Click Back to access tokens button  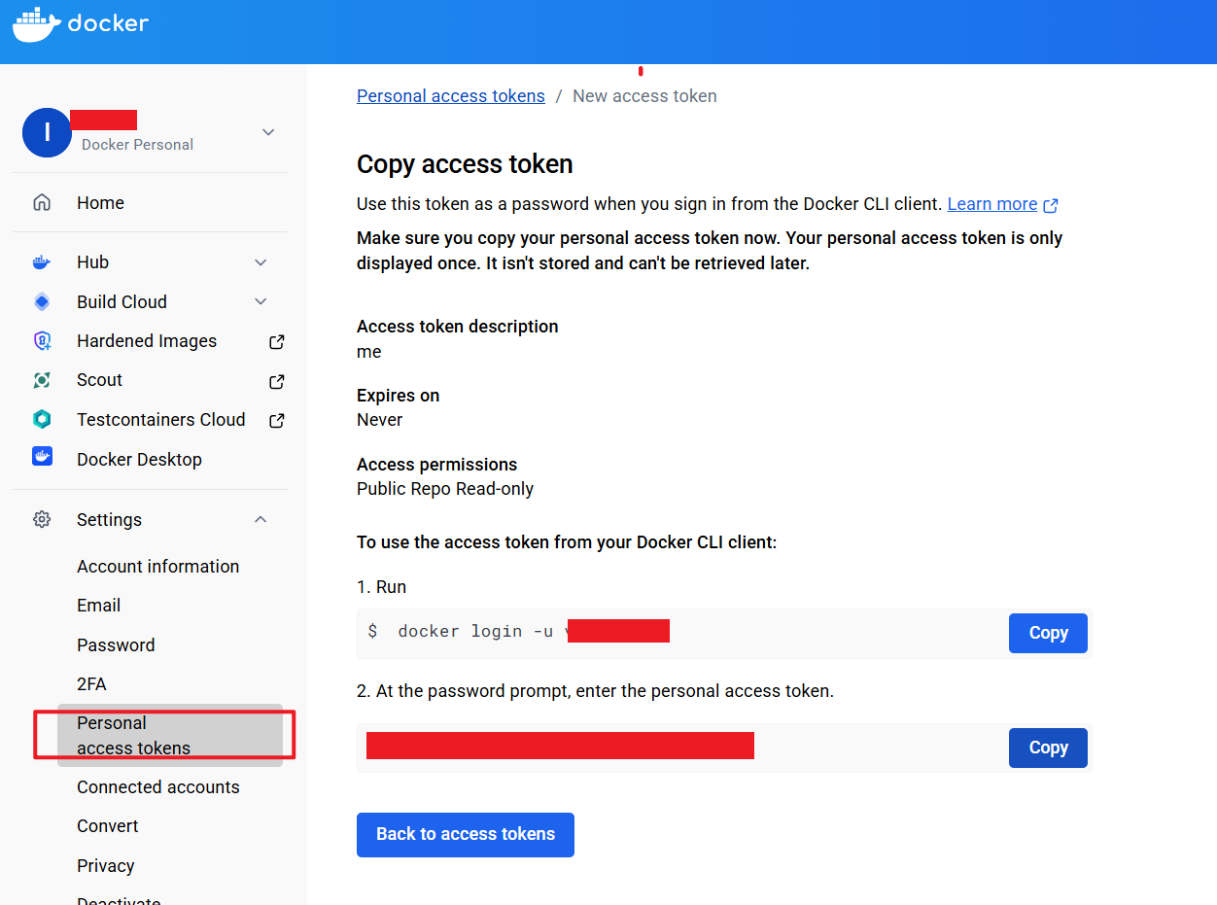466,835
